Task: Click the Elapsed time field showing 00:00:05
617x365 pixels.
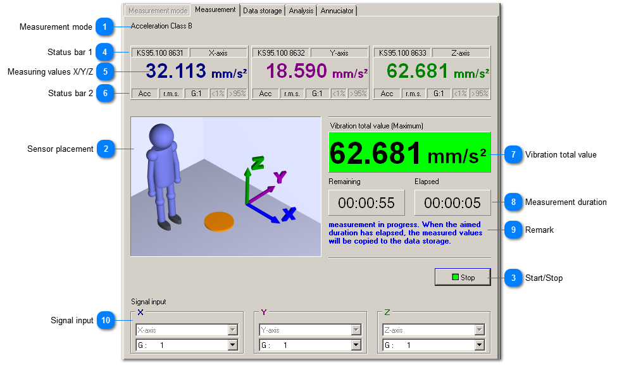Action: 452,202
